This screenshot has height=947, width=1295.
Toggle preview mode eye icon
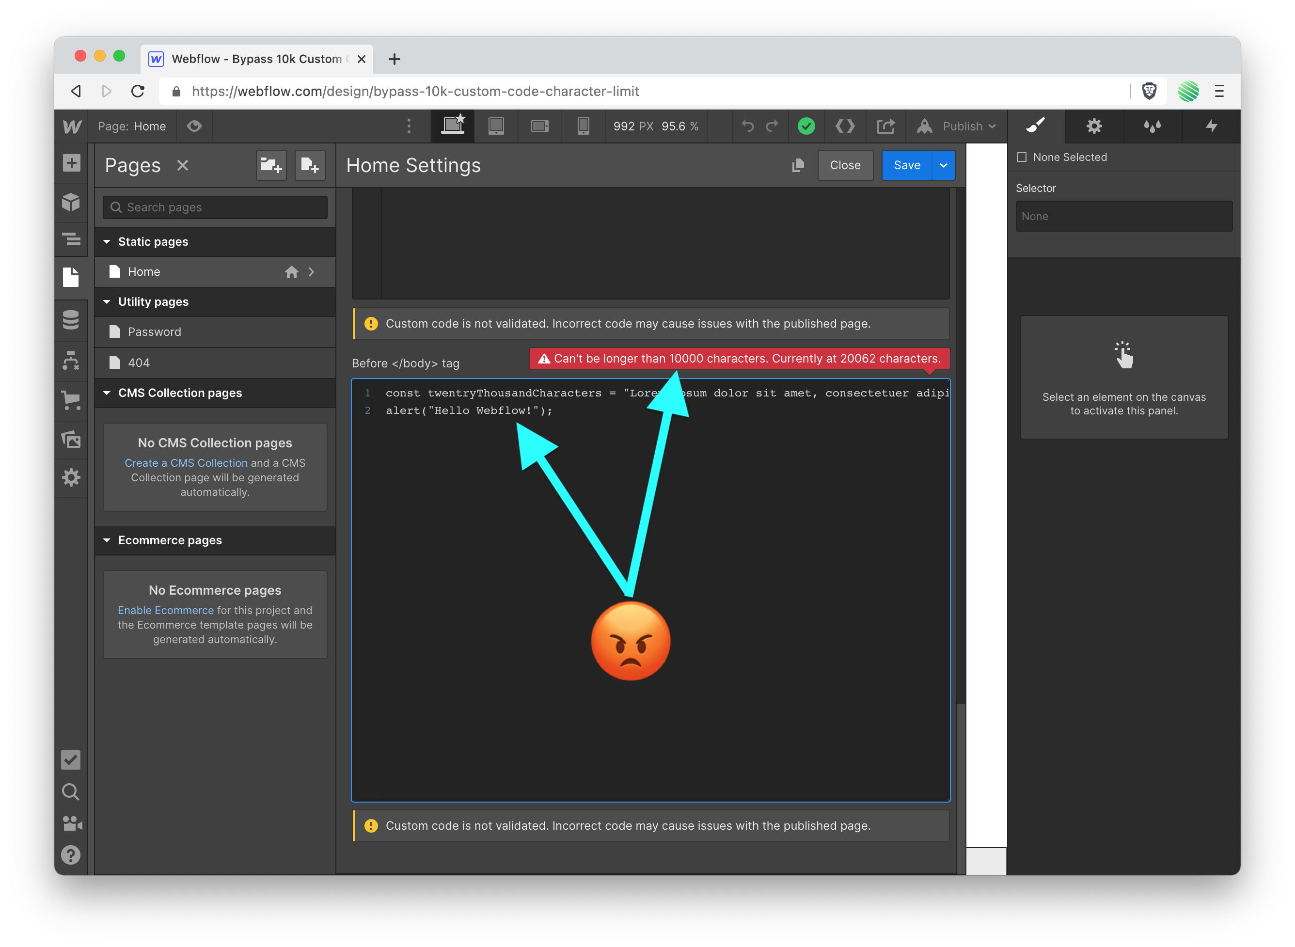[x=194, y=126]
